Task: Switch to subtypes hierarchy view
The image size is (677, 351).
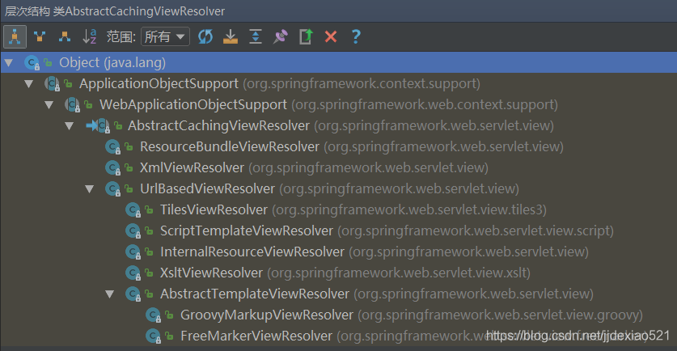Action: (x=65, y=36)
